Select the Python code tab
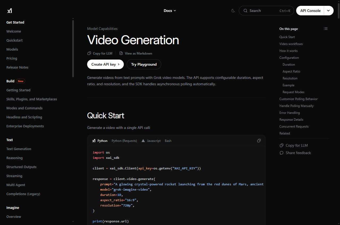Viewport: 340px width, 225px height. coord(100,141)
